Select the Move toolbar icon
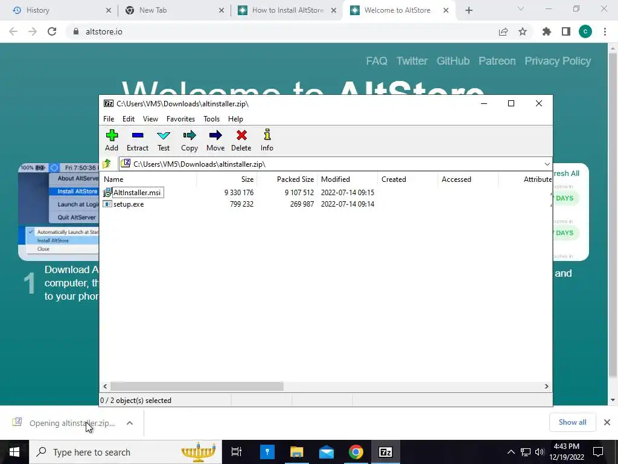 click(215, 140)
